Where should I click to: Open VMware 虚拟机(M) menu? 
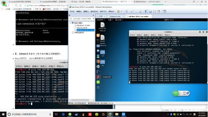click(x=94, y=11)
